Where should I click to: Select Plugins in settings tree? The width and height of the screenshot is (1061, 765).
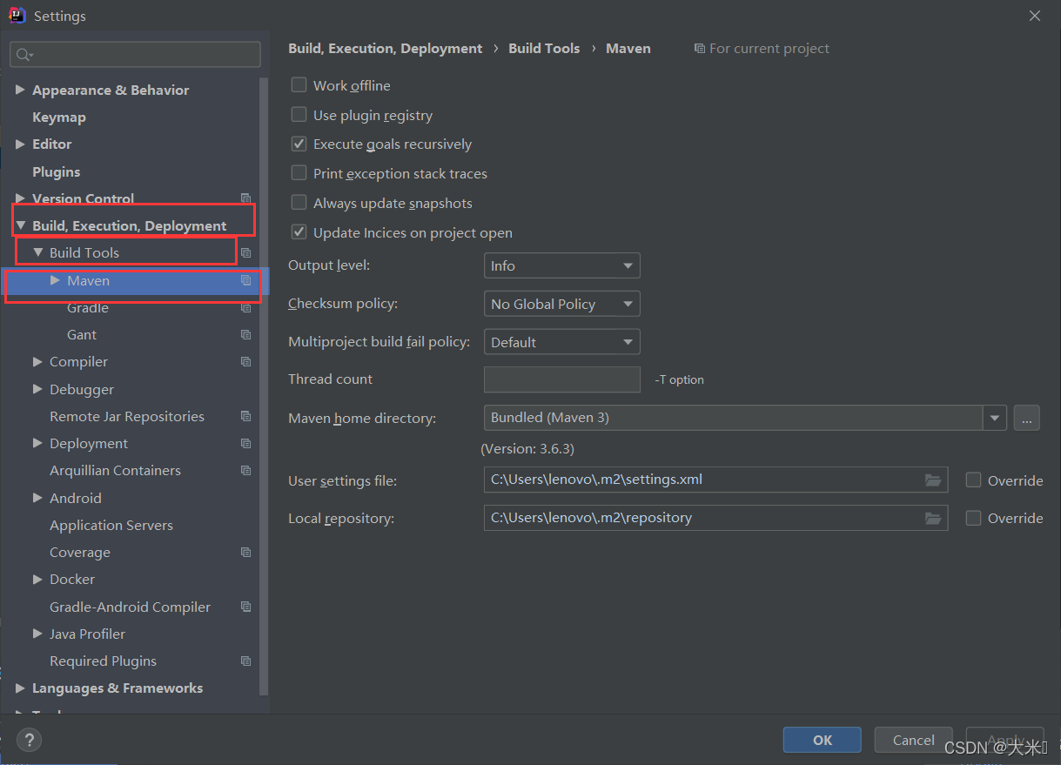57,171
